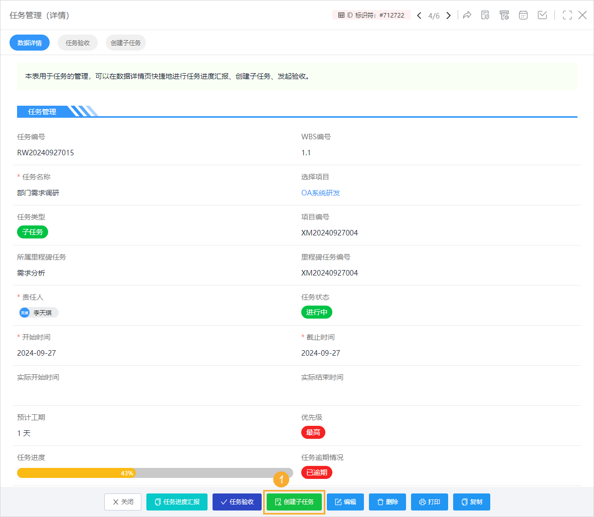
Task: Click the ID 标识符 #712722 badge
Action: point(371,15)
